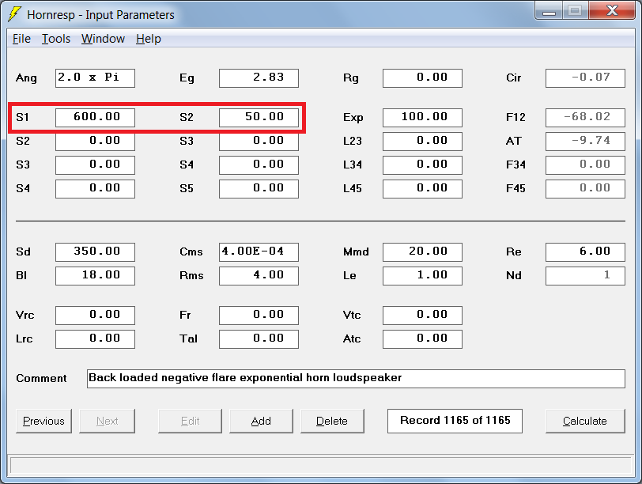This screenshot has height=484, width=642.
Task: Minimize the Hornresp window
Action: (549, 10)
